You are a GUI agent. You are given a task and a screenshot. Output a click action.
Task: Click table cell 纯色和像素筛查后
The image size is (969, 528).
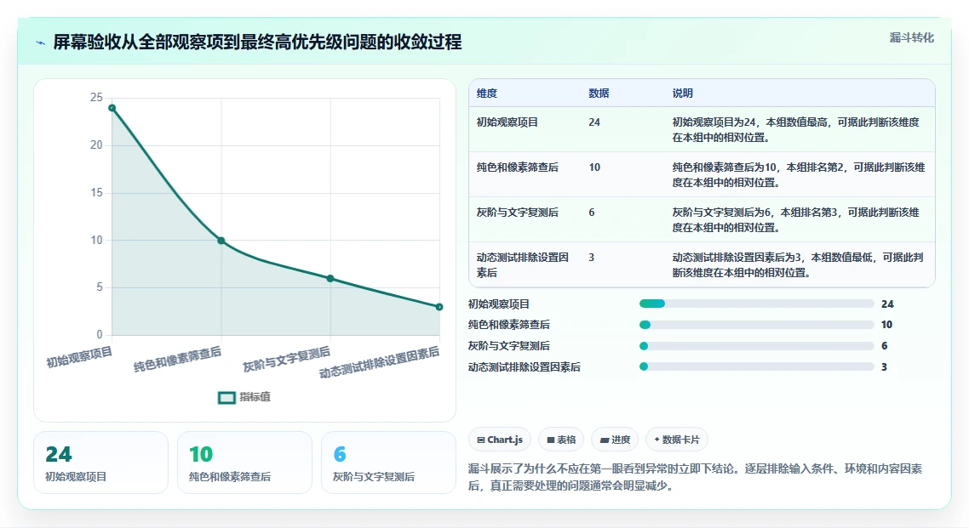click(517, 167)
